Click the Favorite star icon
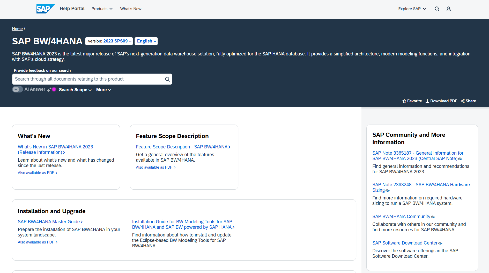 tap(404, 101)
